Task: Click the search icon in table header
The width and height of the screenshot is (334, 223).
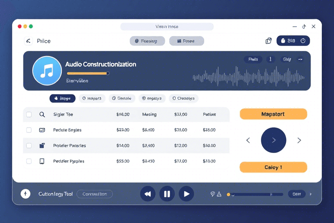Action: tap(42, 115)
